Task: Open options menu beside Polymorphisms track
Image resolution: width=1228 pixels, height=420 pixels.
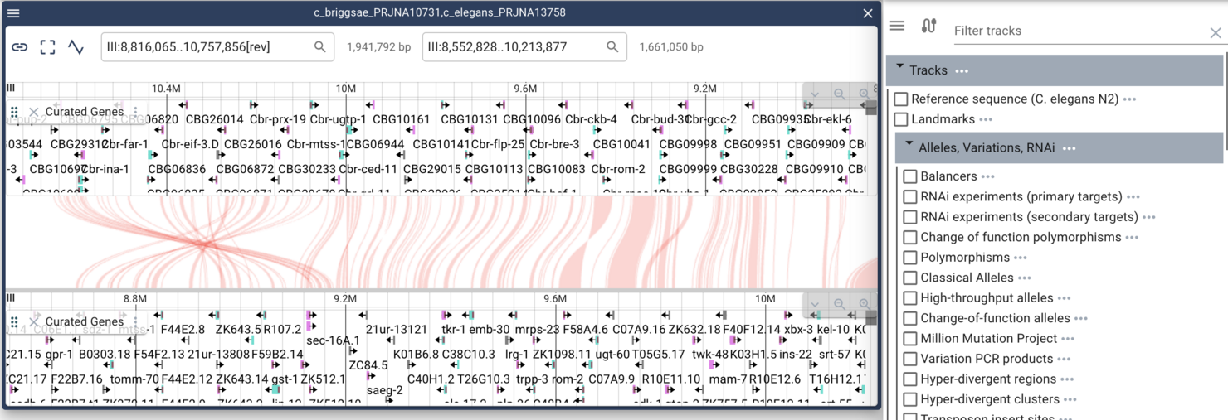Action: click(x=1021, y=258)
